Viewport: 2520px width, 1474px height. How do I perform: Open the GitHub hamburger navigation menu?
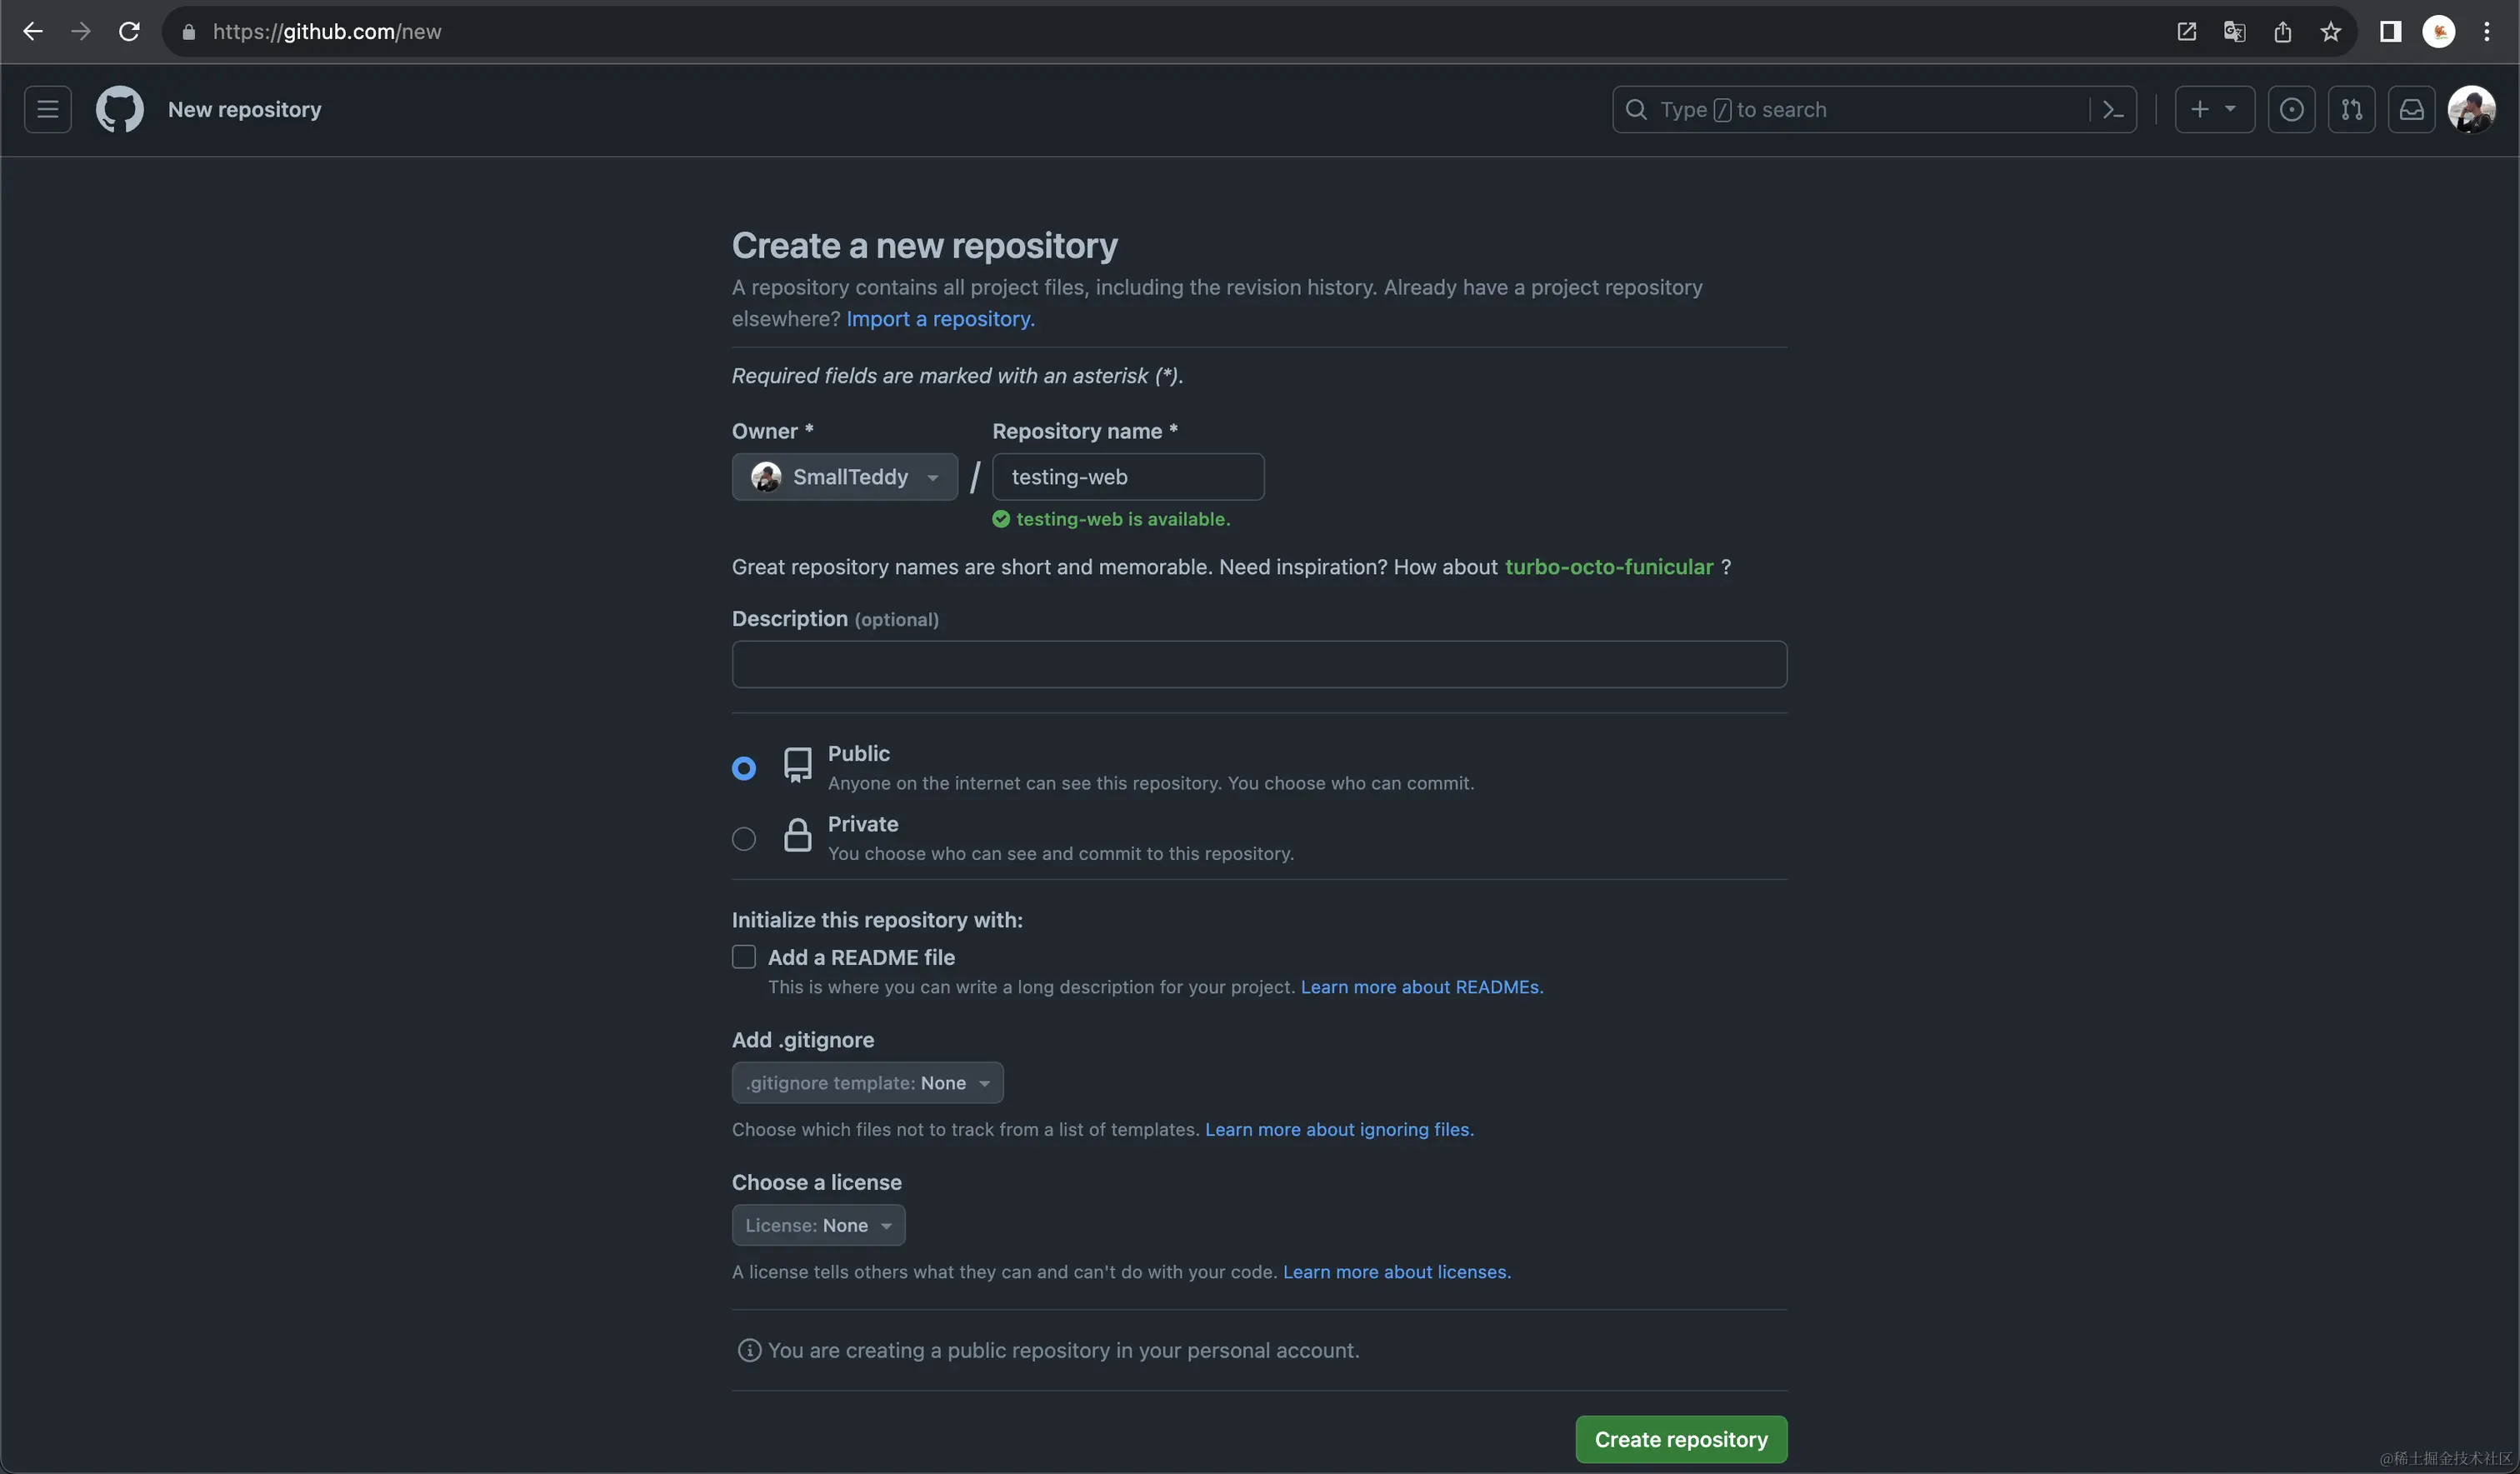point(47,109)
